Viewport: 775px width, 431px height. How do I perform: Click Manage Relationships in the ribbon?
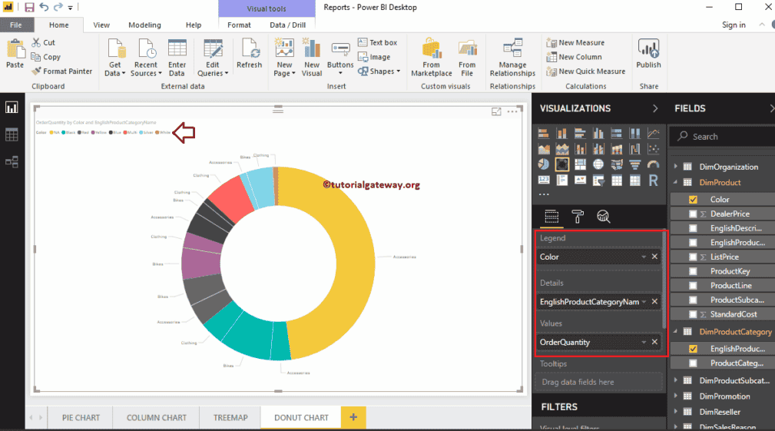pos(512,58)
